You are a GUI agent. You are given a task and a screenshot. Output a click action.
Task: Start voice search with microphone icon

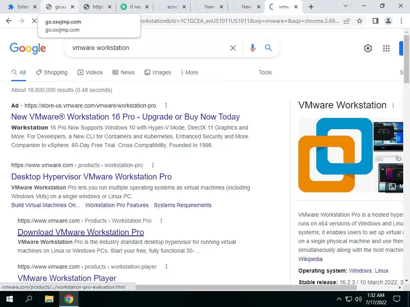point(252,48)
